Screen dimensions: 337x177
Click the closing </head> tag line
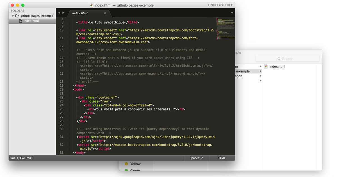79,85
